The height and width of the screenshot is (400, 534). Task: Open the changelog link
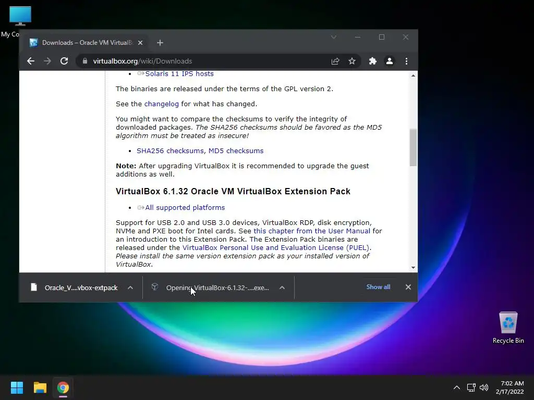[162, 104]
